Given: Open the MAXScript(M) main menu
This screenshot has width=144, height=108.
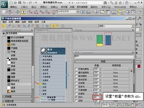Looking at the screenshot, I should (120, 7).
